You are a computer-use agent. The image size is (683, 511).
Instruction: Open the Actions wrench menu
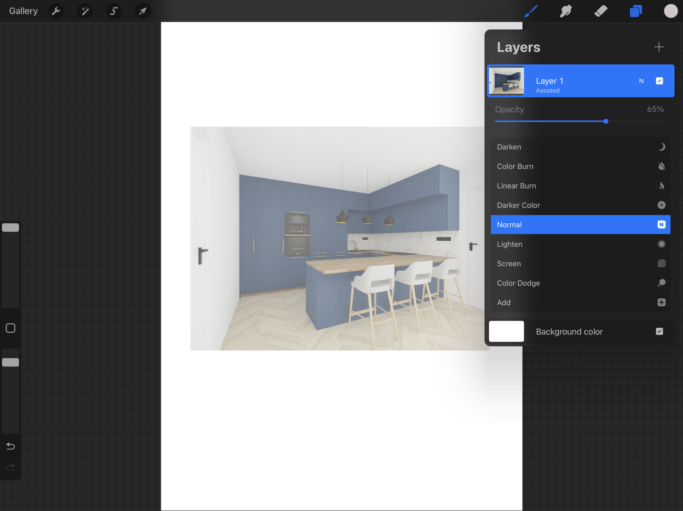point(56,11)
